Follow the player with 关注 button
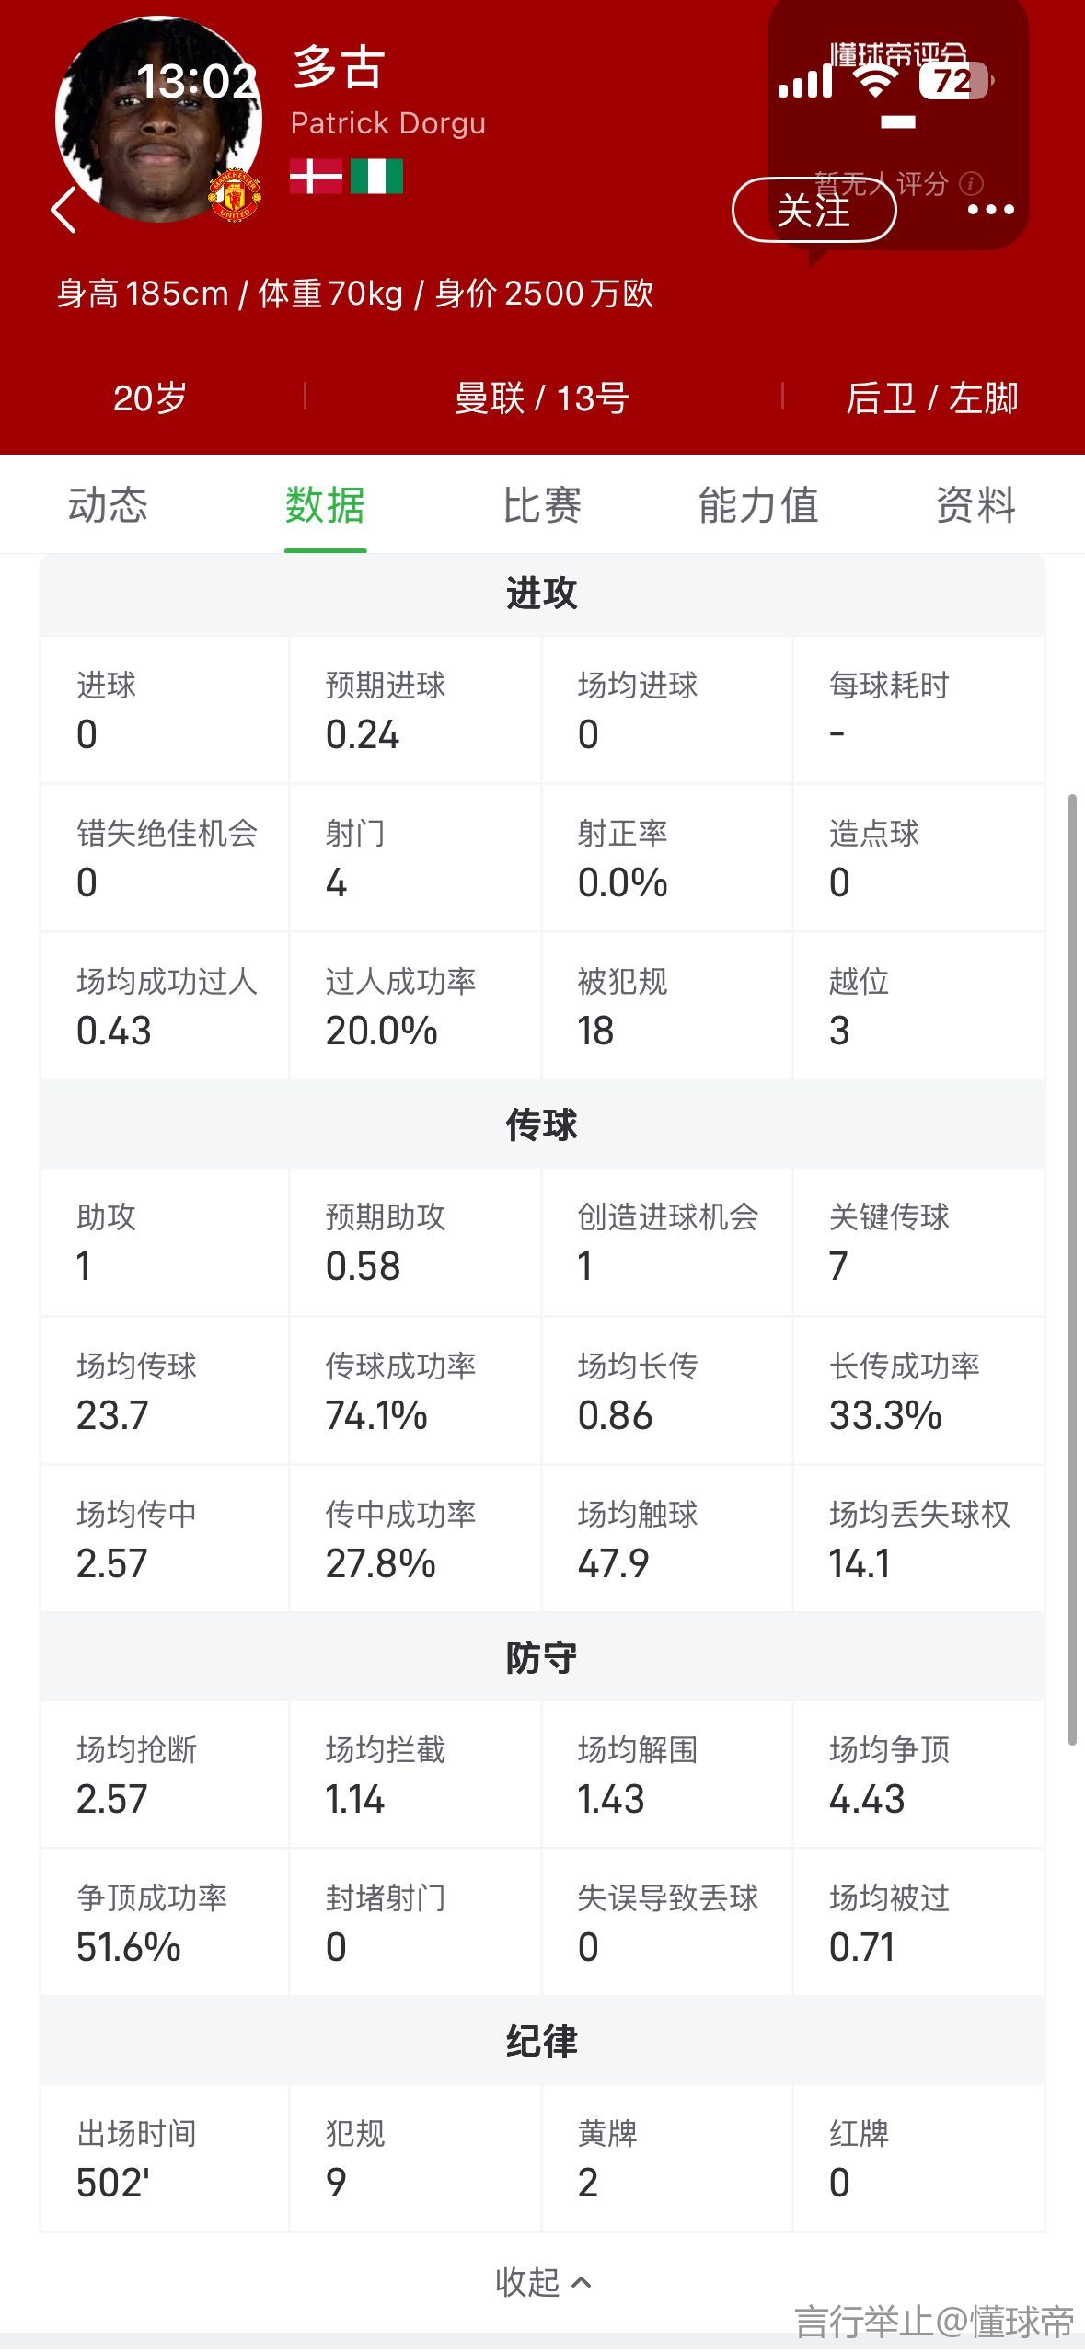 [814, 210]
